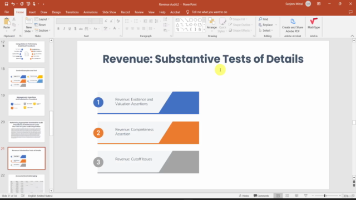This screenshot has height=200, width=356.
Task: Cut the selection with scissors icon
Action: coord(14,19)
